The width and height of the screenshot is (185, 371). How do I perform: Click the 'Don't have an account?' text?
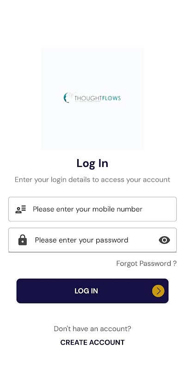[x=92, y=329]
